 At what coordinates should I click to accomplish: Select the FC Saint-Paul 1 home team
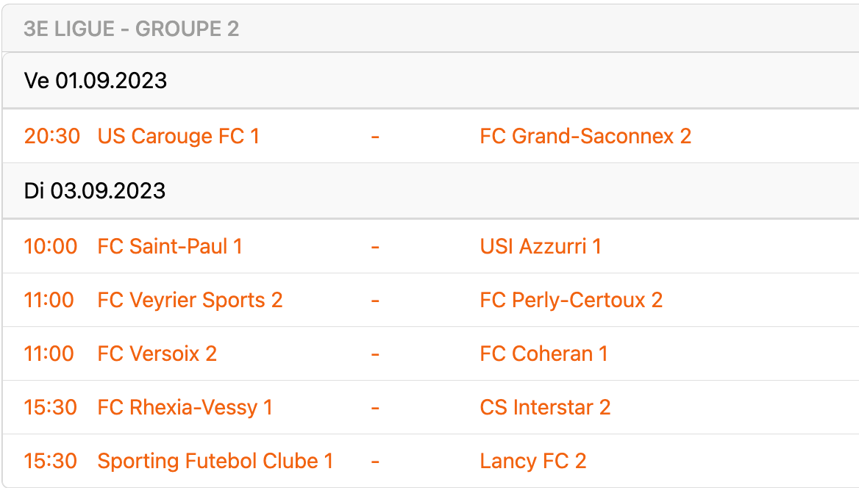click(170, 246)
